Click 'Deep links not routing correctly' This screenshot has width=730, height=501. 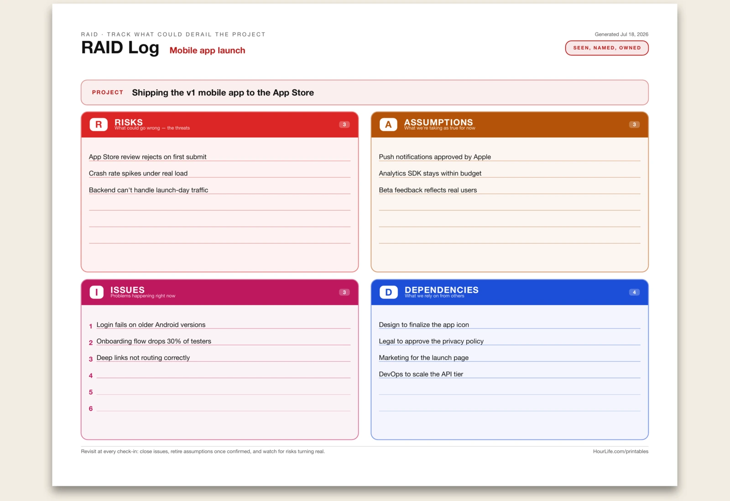(x=143, y=358)
